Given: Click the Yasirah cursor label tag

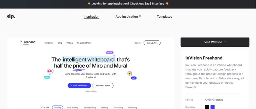Looking at the screenshot, I should click(x=110, y=53).
